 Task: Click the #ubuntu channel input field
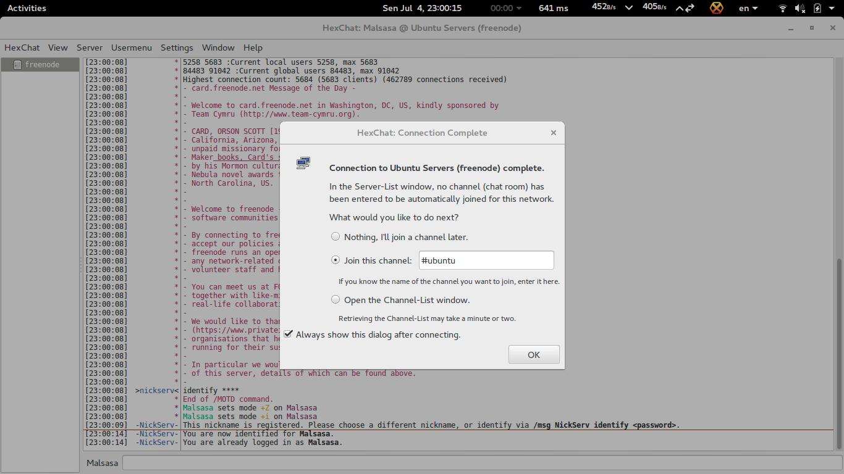tap(486, 260)
